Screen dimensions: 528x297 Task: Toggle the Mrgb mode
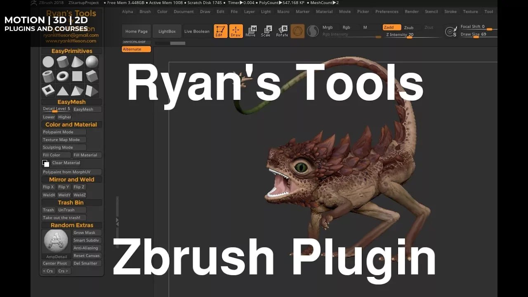point(328,27)
